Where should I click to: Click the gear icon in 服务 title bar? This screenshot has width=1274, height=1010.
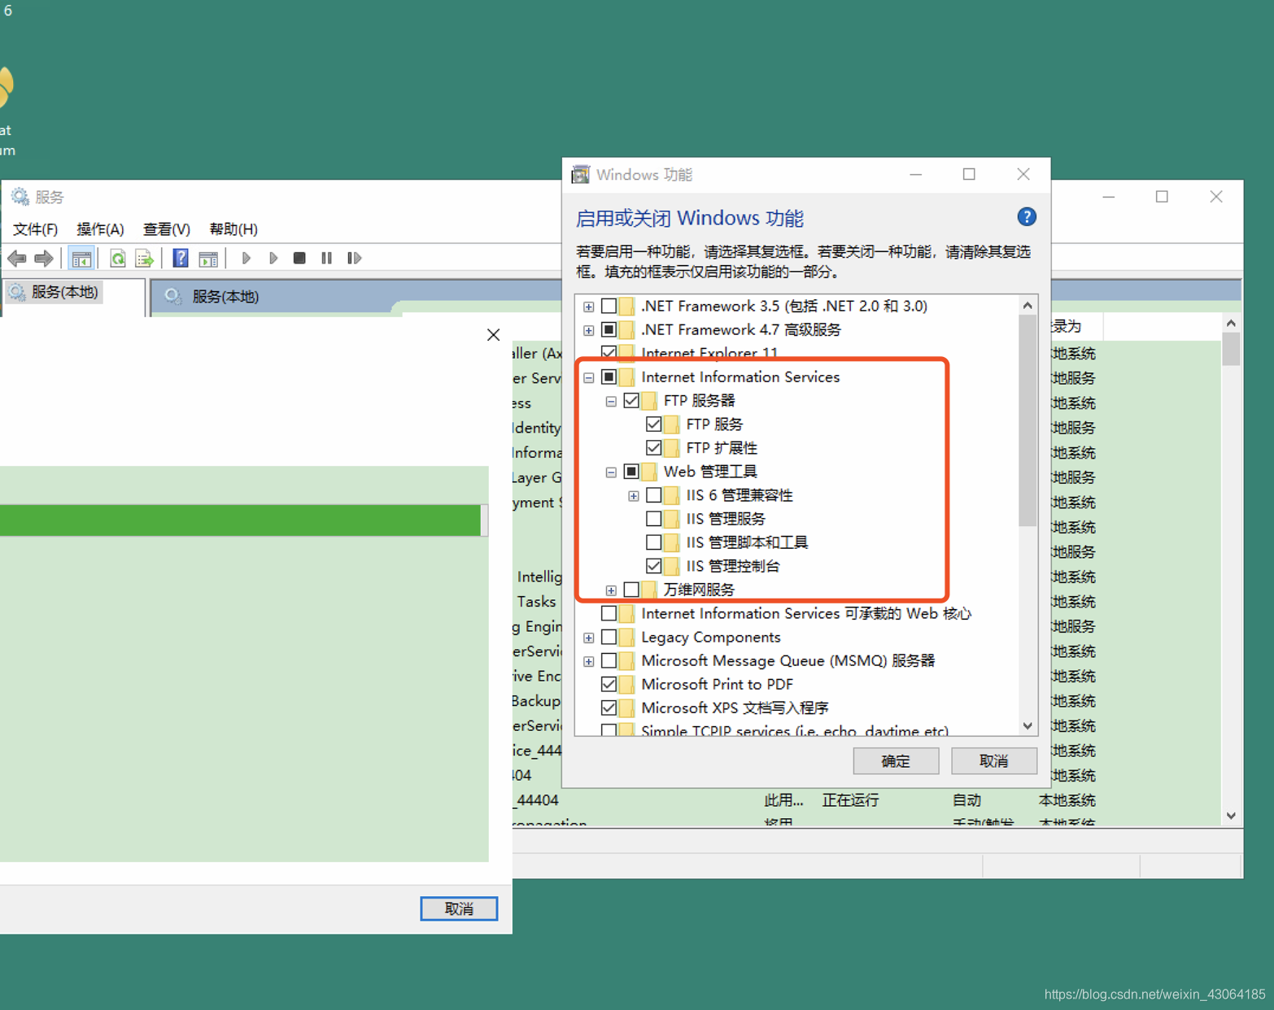(x=20, y=197)
